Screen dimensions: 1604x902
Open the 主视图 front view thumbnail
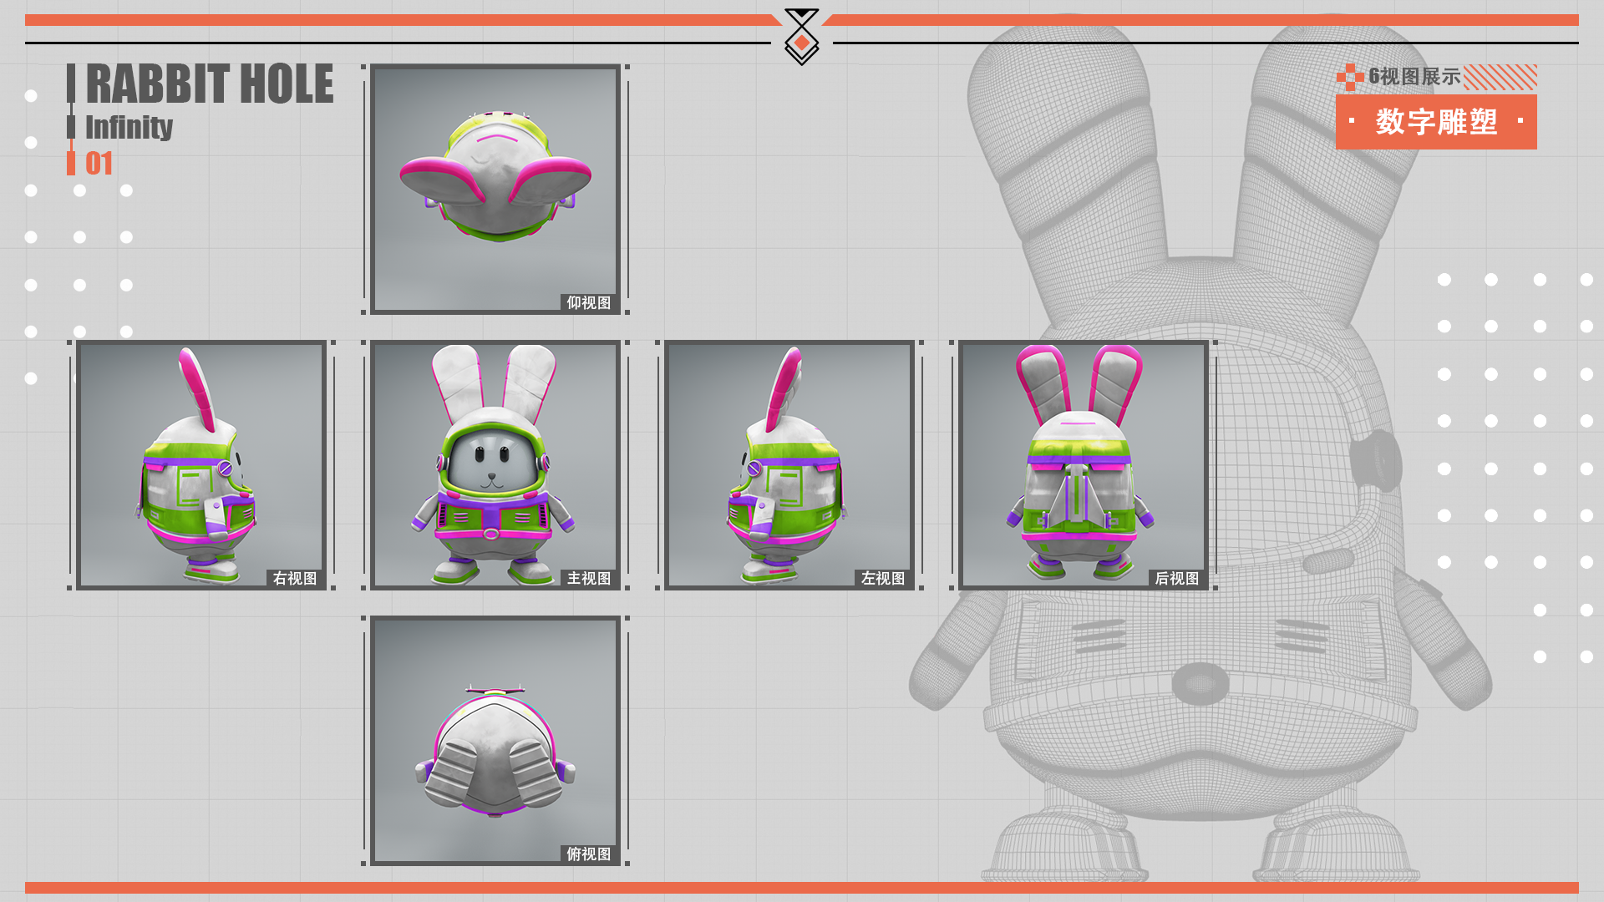[495, 464]
